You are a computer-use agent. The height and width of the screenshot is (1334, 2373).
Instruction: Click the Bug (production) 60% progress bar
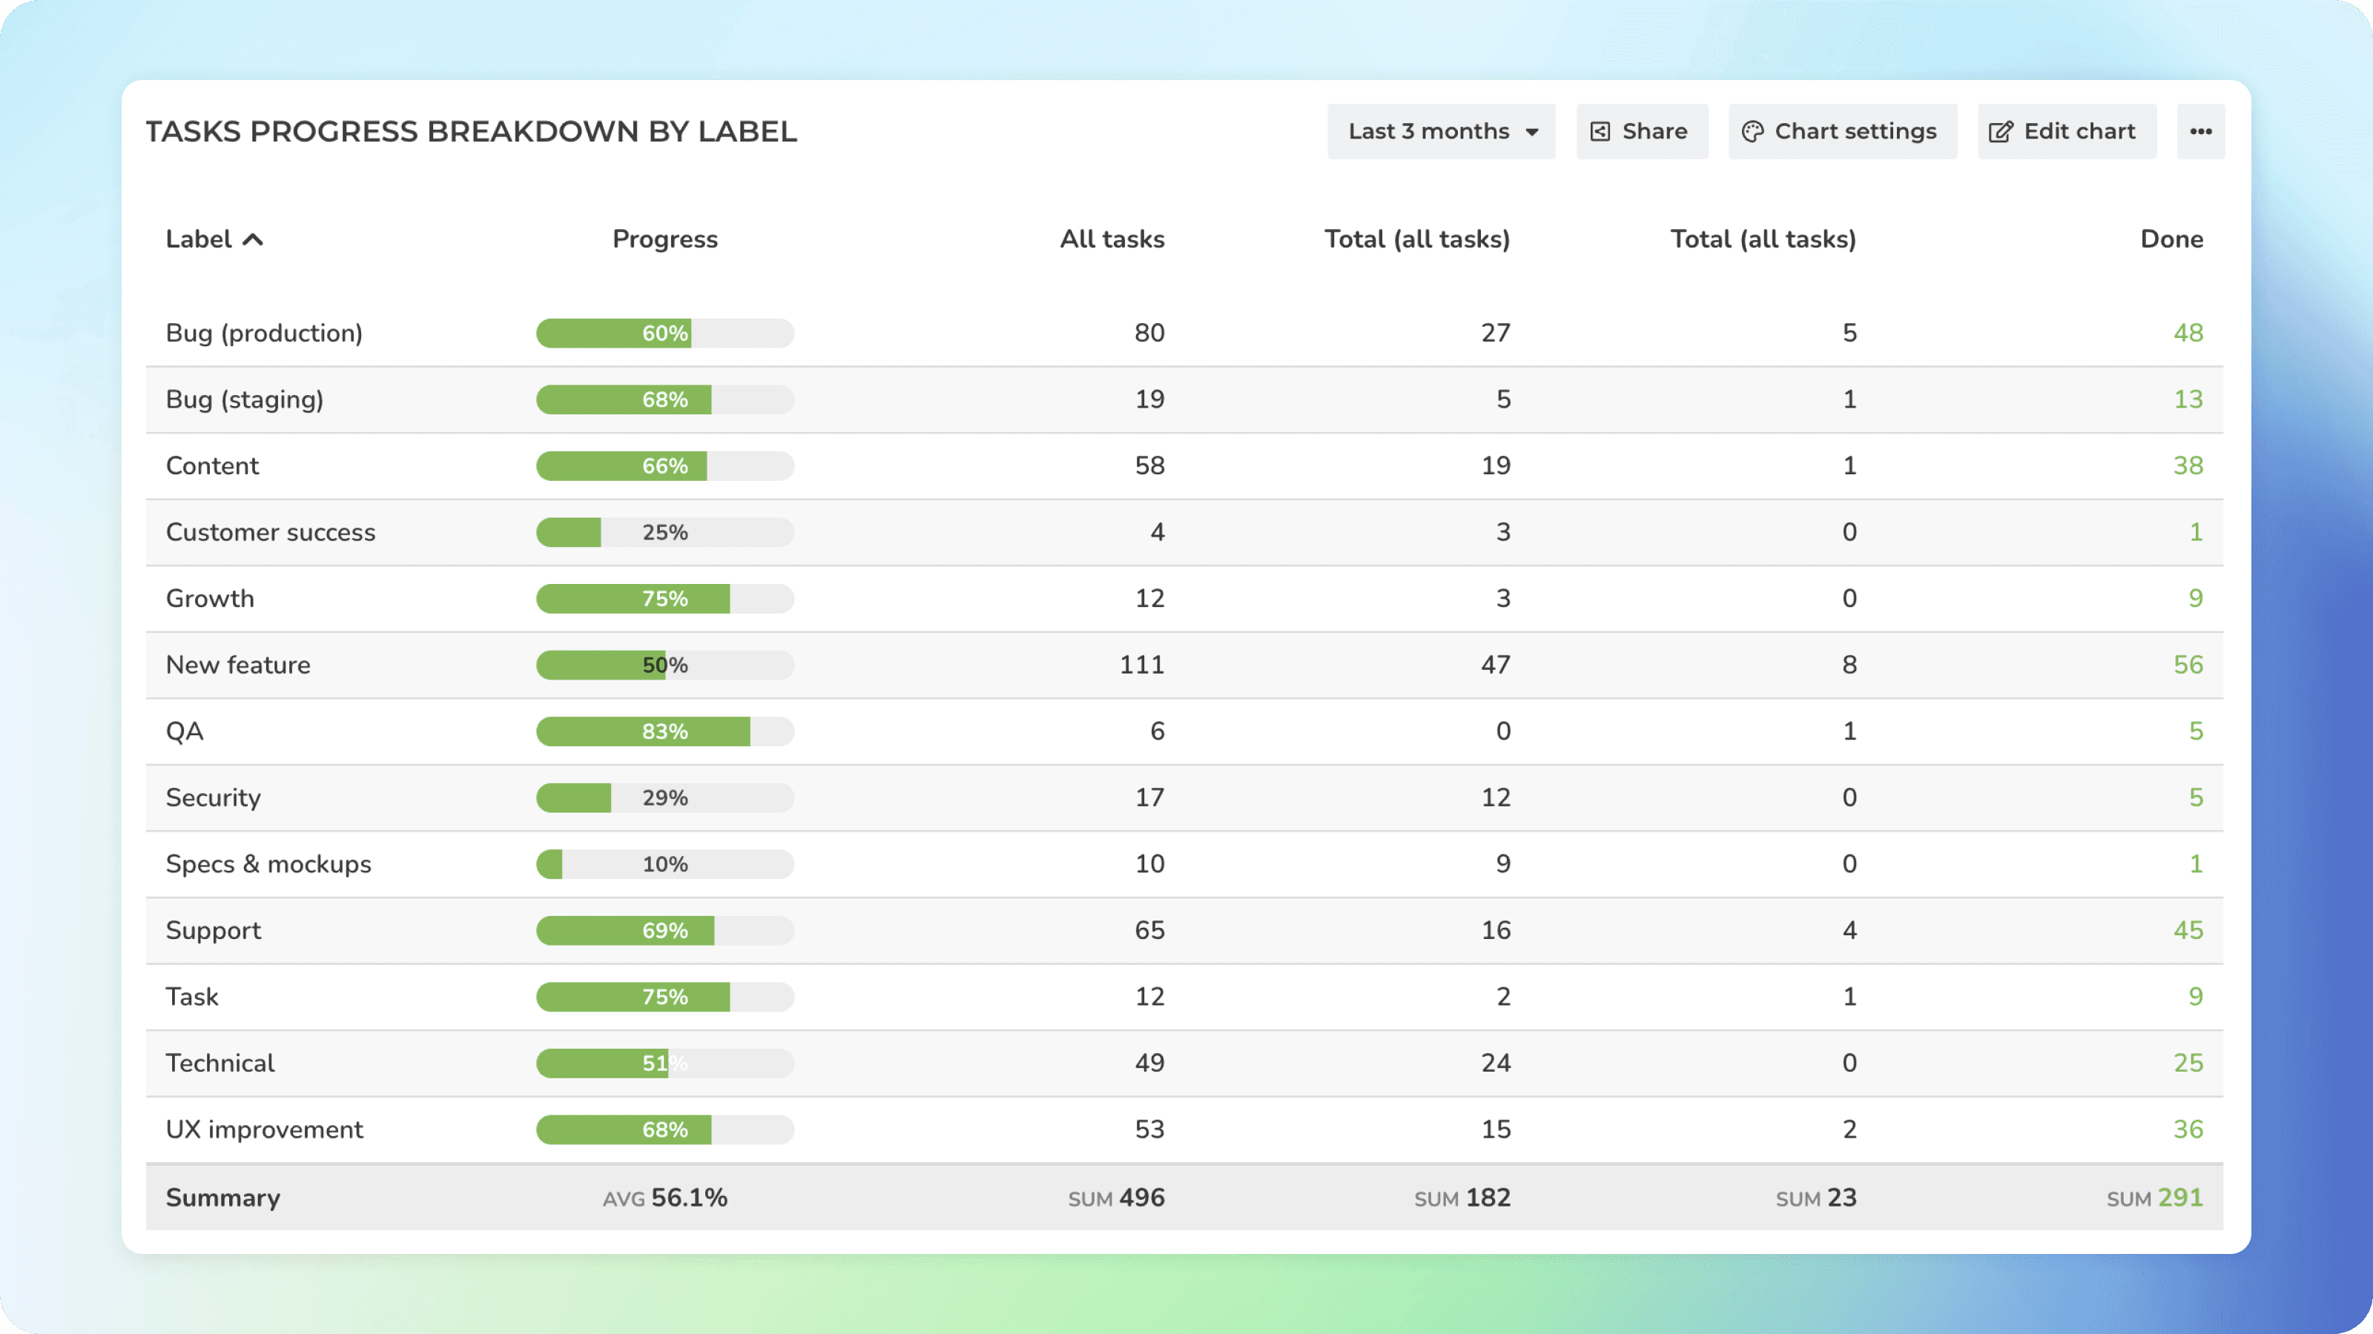pyautogui.click(x=664, y=333)
